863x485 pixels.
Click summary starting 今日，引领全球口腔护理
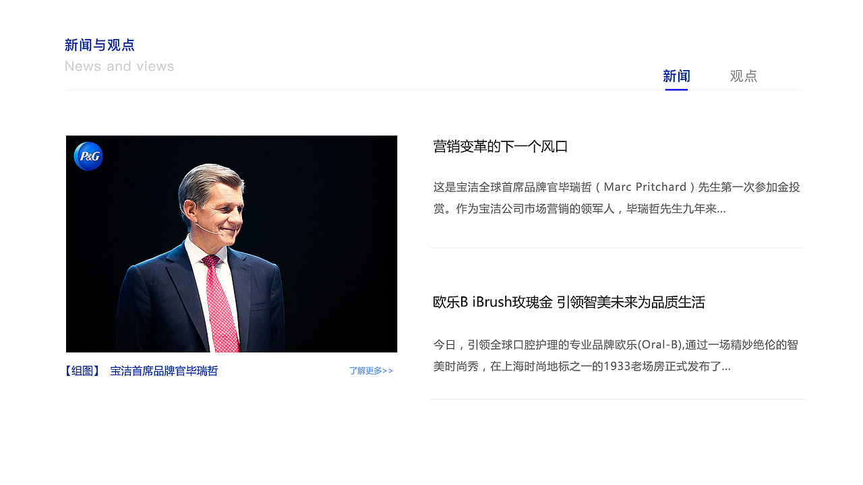[x=616, y=356]
